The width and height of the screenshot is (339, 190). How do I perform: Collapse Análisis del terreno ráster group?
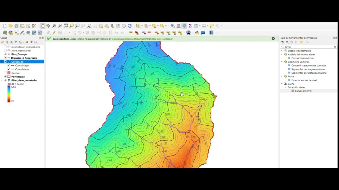click(282, 54)
